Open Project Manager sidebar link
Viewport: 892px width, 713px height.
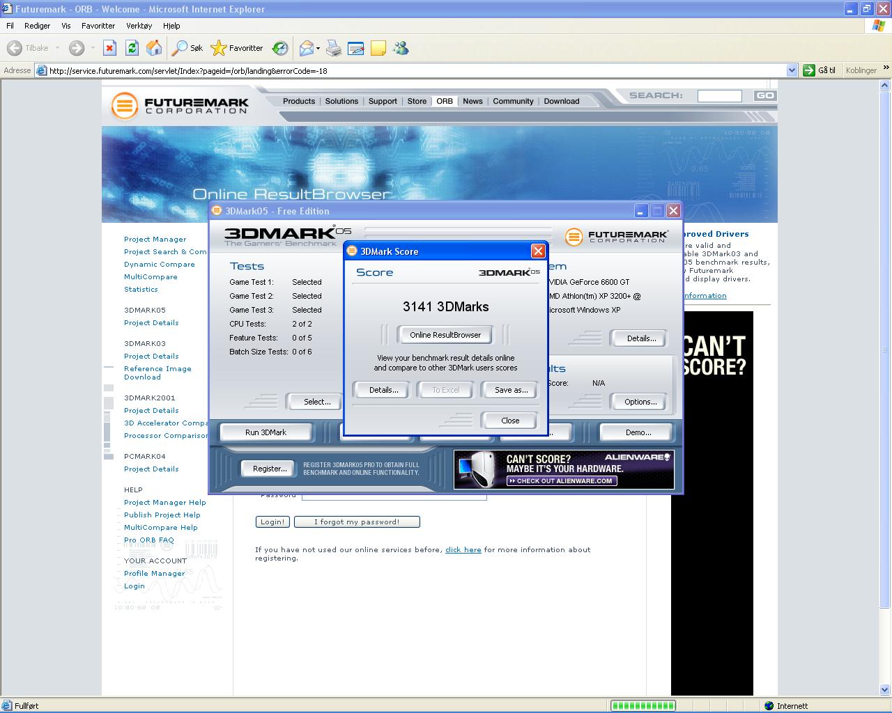click(155, 239)
